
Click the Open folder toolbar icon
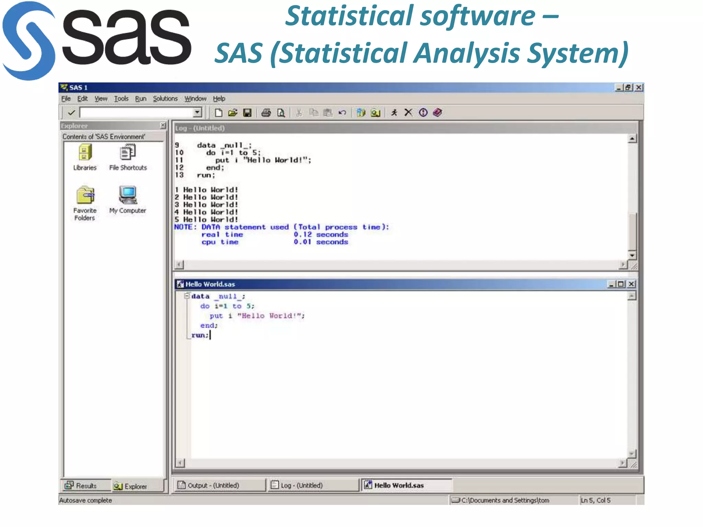click(233, 113)
